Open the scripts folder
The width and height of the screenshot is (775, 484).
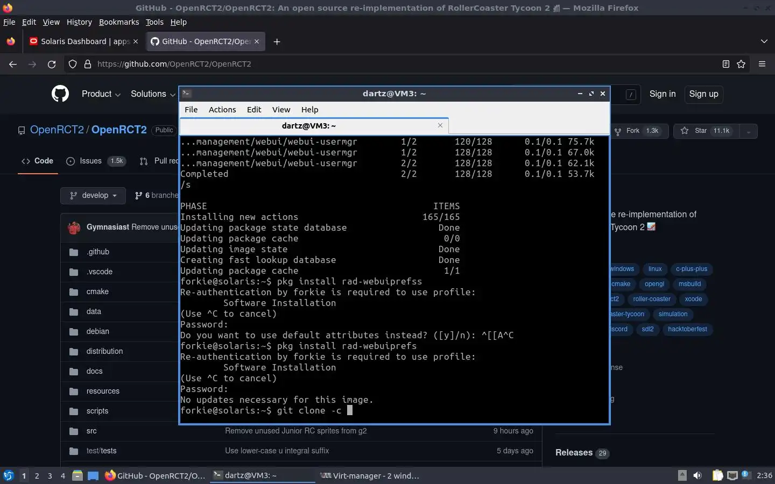click(x=97, y=411)
